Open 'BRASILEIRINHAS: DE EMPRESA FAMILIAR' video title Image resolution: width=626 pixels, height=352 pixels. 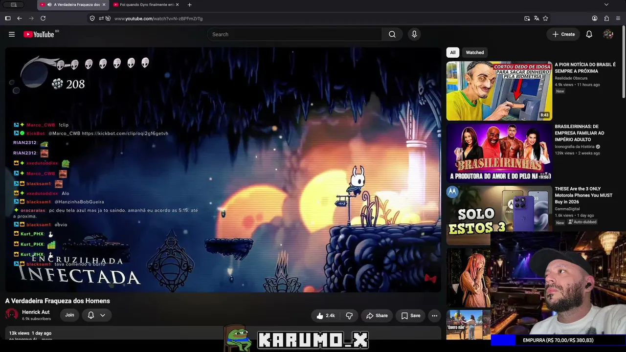(x=580, y=133)
